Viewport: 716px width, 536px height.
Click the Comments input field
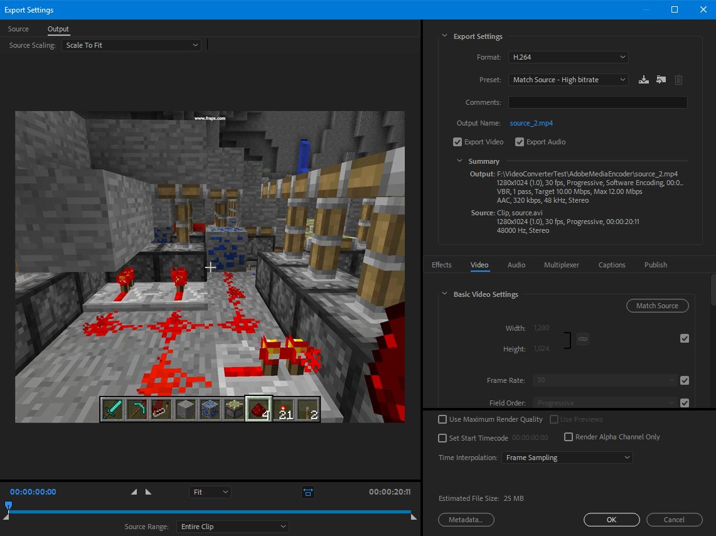598,102
